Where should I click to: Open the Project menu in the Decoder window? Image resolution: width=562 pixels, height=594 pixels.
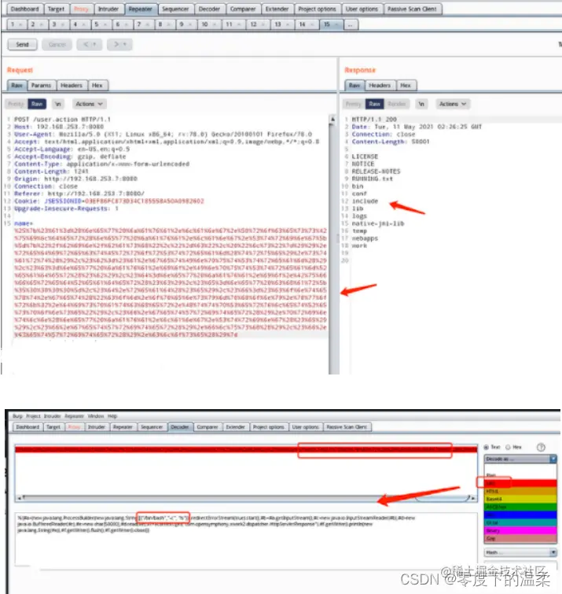pyautogui.click(x=33, y=416)
